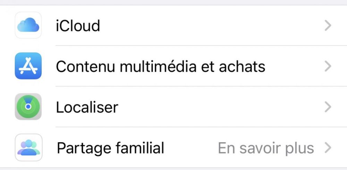Click the En savoir plus link
The height and width of the screenshot is (170, 347).
266,148
